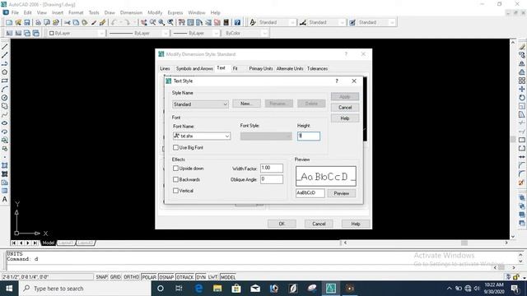Select the Ellipse tool
This screenshot has width=527, height=296.
click(x=5, y=123)
